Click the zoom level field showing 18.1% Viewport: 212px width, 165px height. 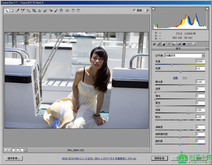18,150
